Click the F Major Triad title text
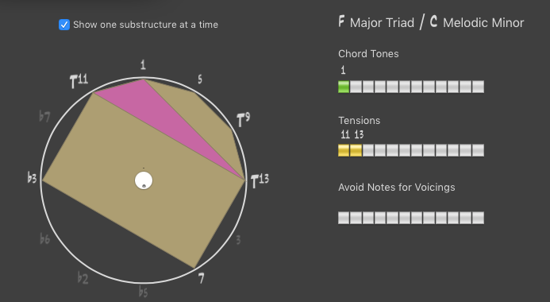The width and height of the screenshot is (550, 302). 376,22
